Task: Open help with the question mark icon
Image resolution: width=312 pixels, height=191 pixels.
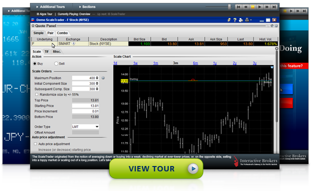Action: pyautogui.click(x=235, y=20)
